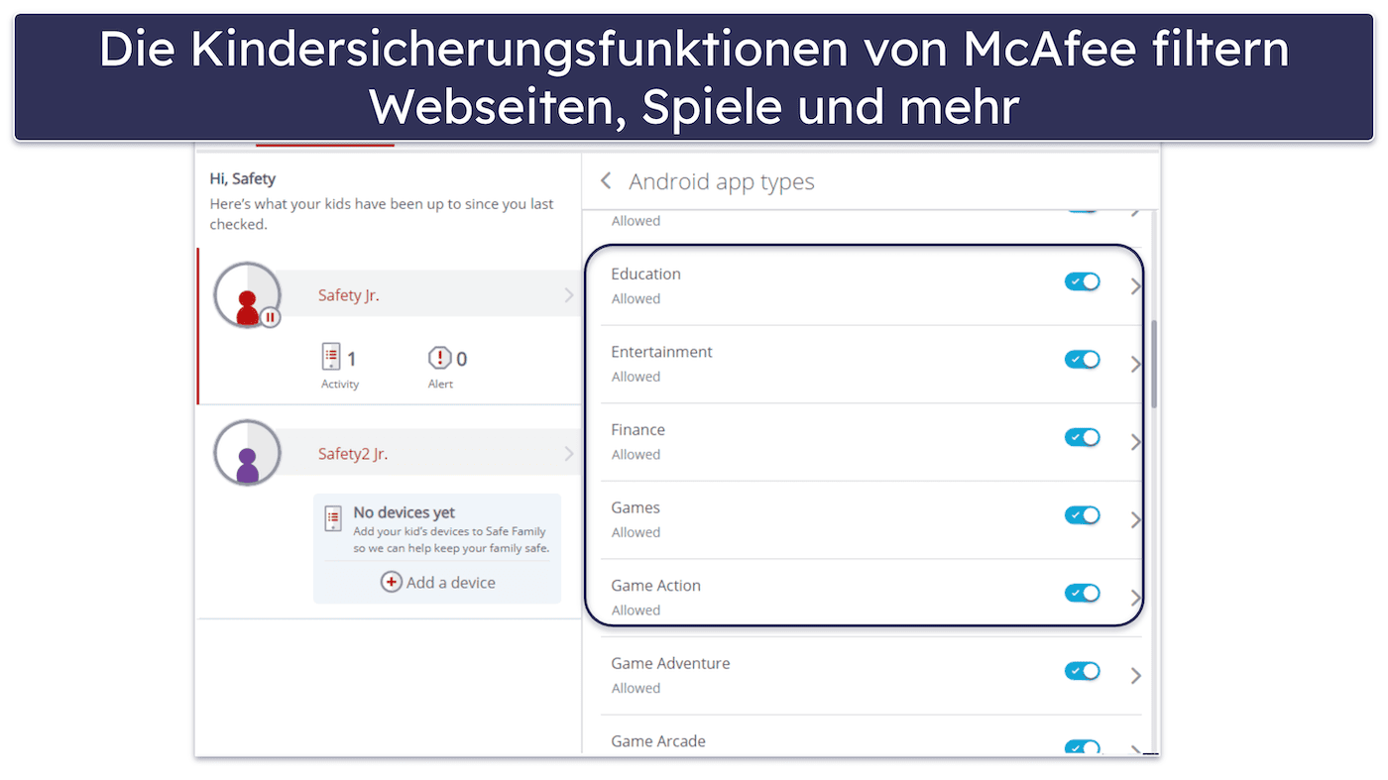Open Safety Jr. profile chevron
Image resolution: width=1388 pixels, height=780 pixels.
pos(568,295)
